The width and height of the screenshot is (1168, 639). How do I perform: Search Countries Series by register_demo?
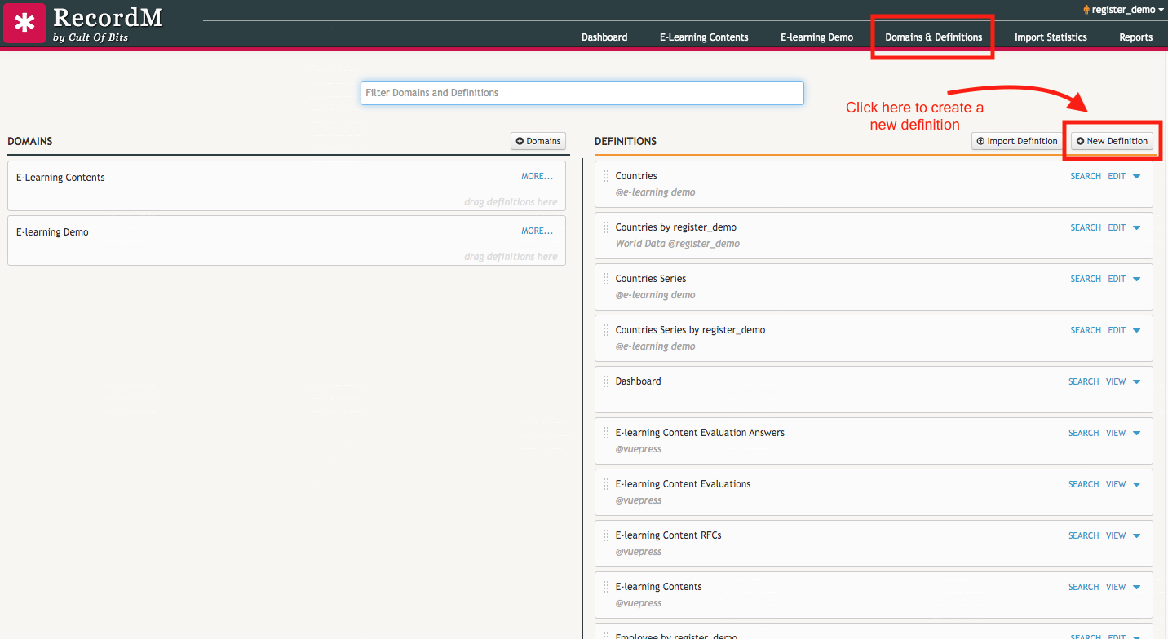[1086, 330]
